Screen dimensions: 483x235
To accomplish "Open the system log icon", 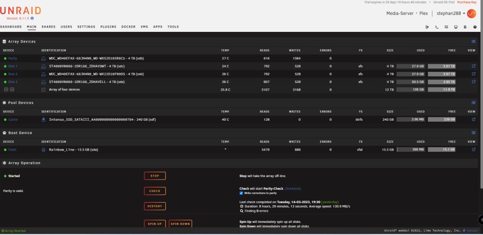I will click(x=465, y=27).
